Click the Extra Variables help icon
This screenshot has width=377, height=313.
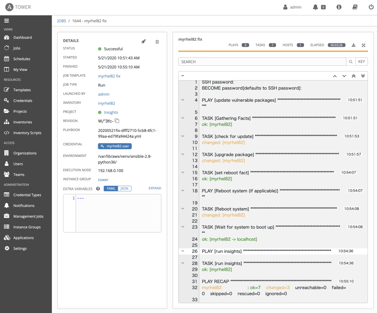click(x=98, y=189)
